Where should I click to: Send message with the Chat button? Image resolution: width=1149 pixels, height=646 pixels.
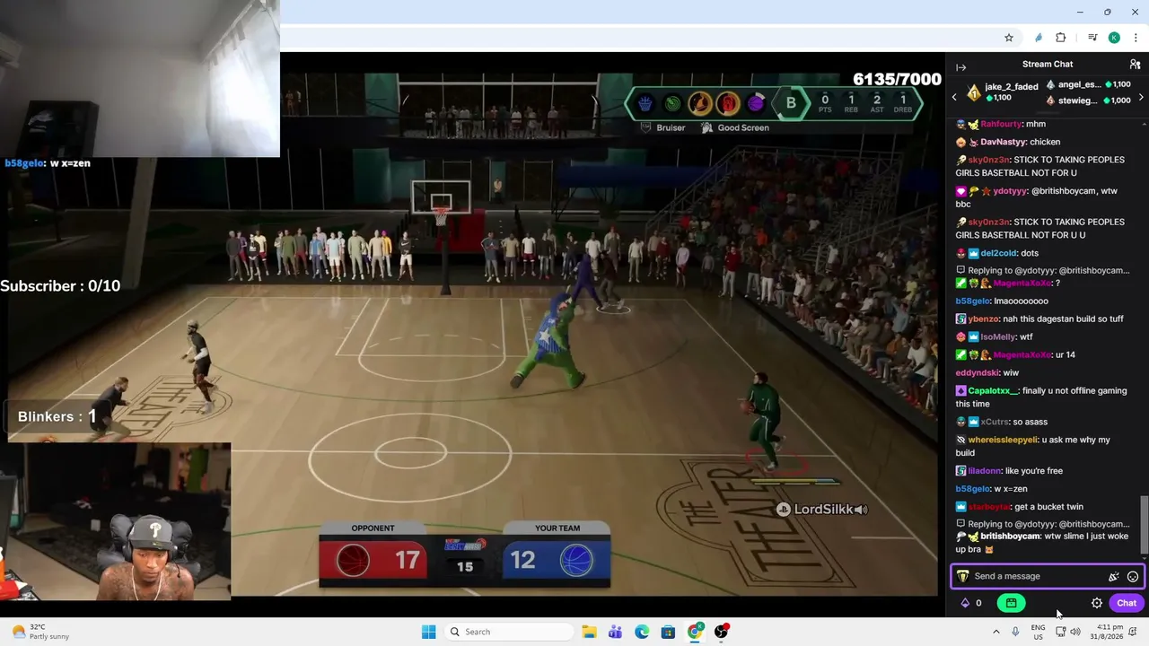1127,603
